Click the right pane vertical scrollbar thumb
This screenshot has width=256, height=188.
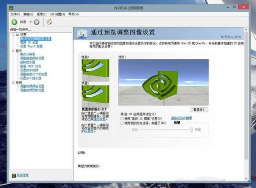pyautogui.click(x=246, y=95)
